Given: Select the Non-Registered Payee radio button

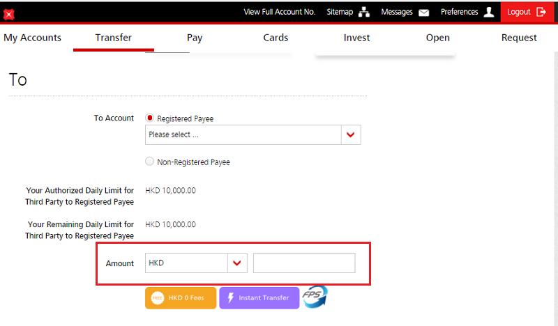Looking at the screenshot, I should tap(149, 162).
